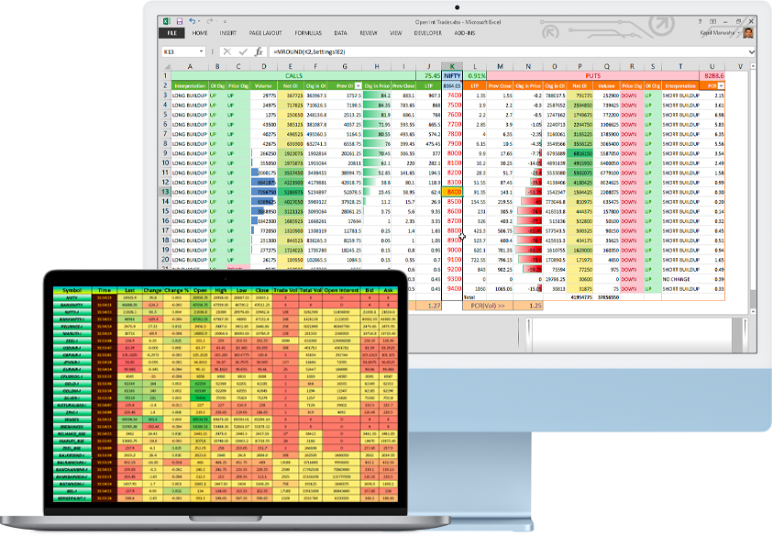Screen dimensions: 773x537
Task: Click the Undo icon in the title bar
Action: pyautogui.click(x=192, y=20)
